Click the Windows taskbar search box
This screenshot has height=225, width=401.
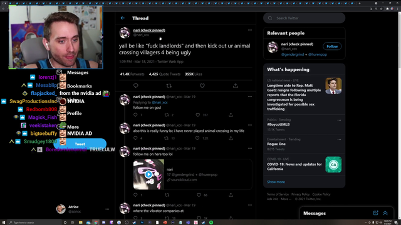coord(34,222)
